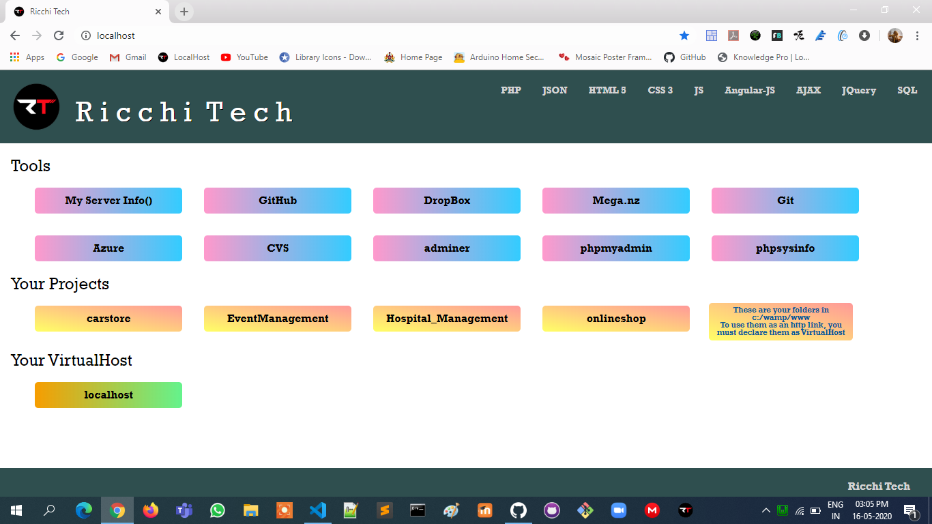Open WhatsApp from the taskbar

(217, 510)
